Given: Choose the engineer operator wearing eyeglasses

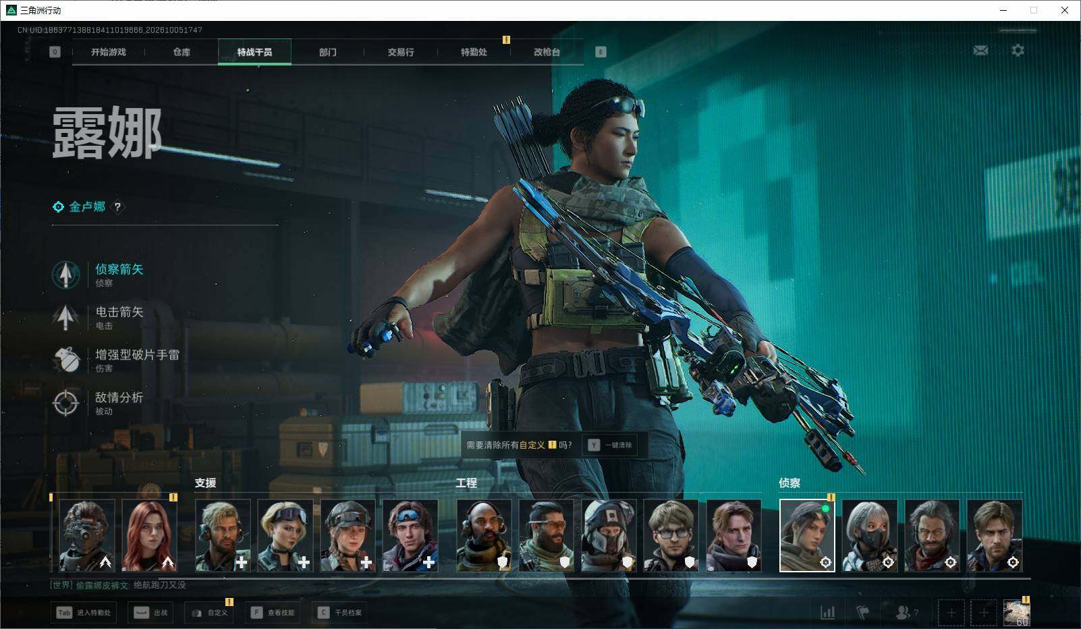Looking at the screenshot, I should point(671,536).
